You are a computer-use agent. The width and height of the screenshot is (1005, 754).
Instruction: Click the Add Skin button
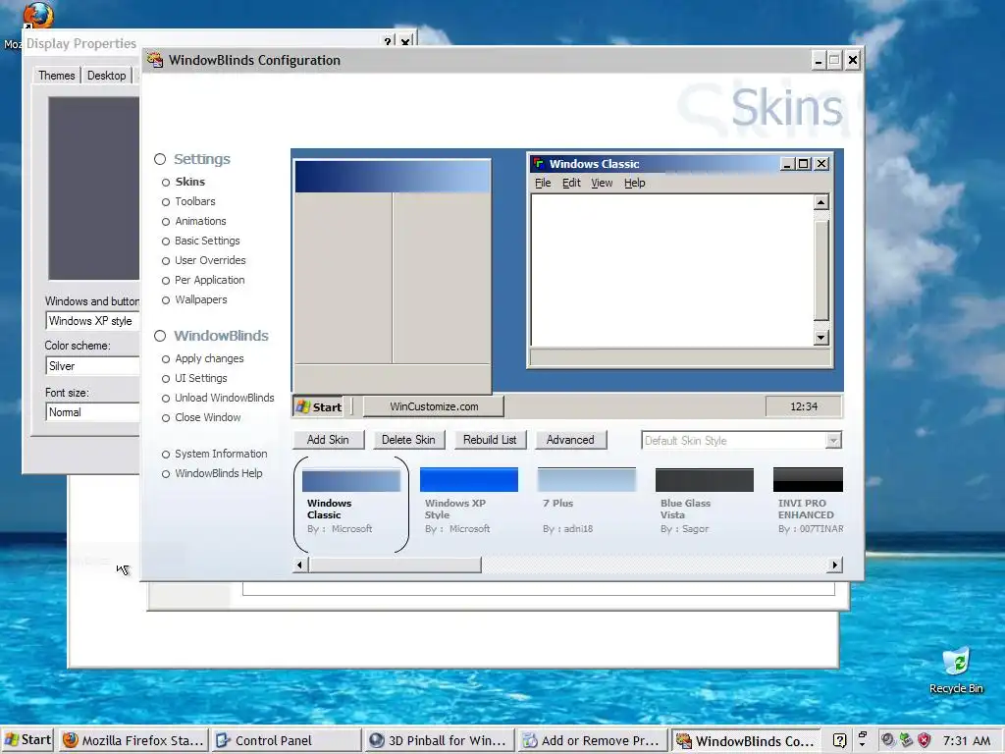coord(328,440)
